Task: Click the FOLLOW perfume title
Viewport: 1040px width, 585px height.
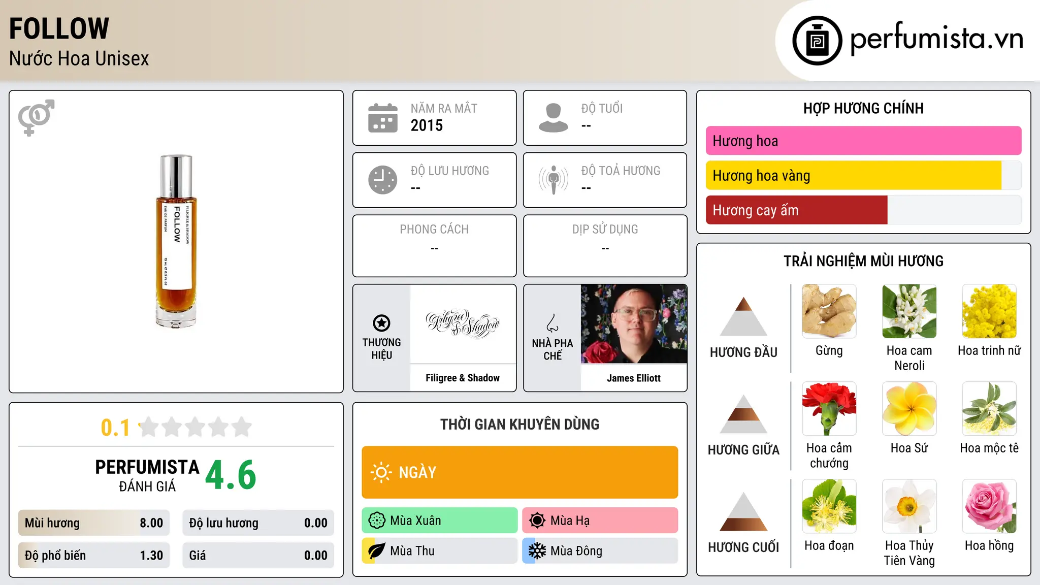Action: pyautogui.click(x=59, y=28)
